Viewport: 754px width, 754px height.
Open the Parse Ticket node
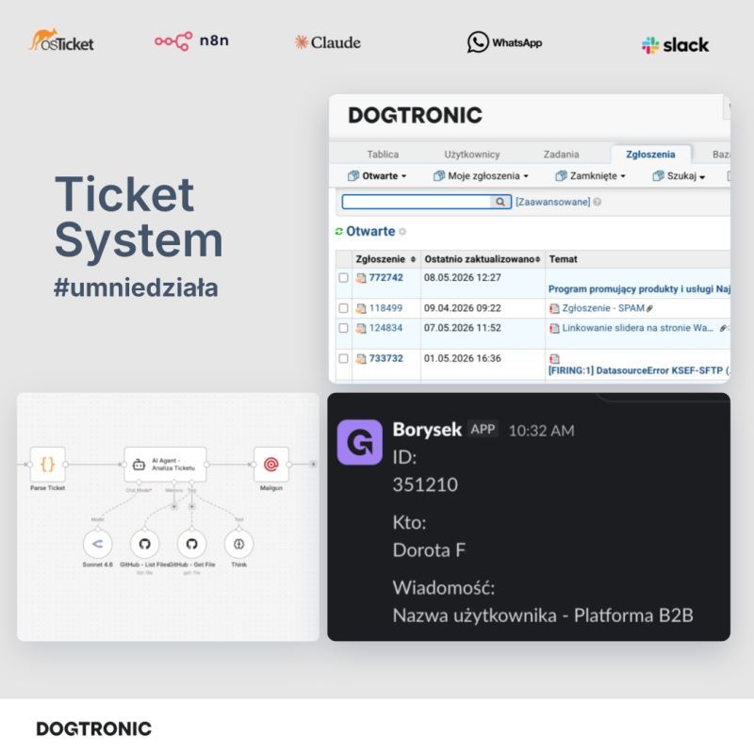[48, 464]
